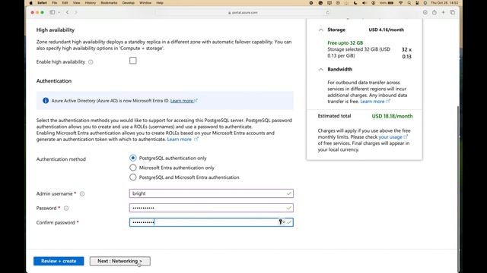Click the blue info icon in Entra ID banner
The height and width of the screenshot is (273, 487).
(x=46, y=101)
